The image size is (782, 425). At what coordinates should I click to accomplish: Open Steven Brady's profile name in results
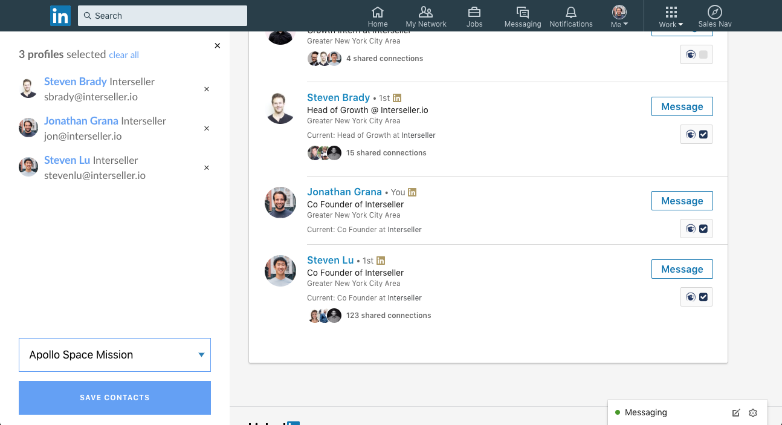[x=338, y=97]
